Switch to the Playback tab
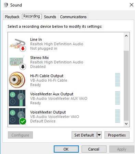The height and width of the screenshot is (154, 135). [x=12, y=17]
